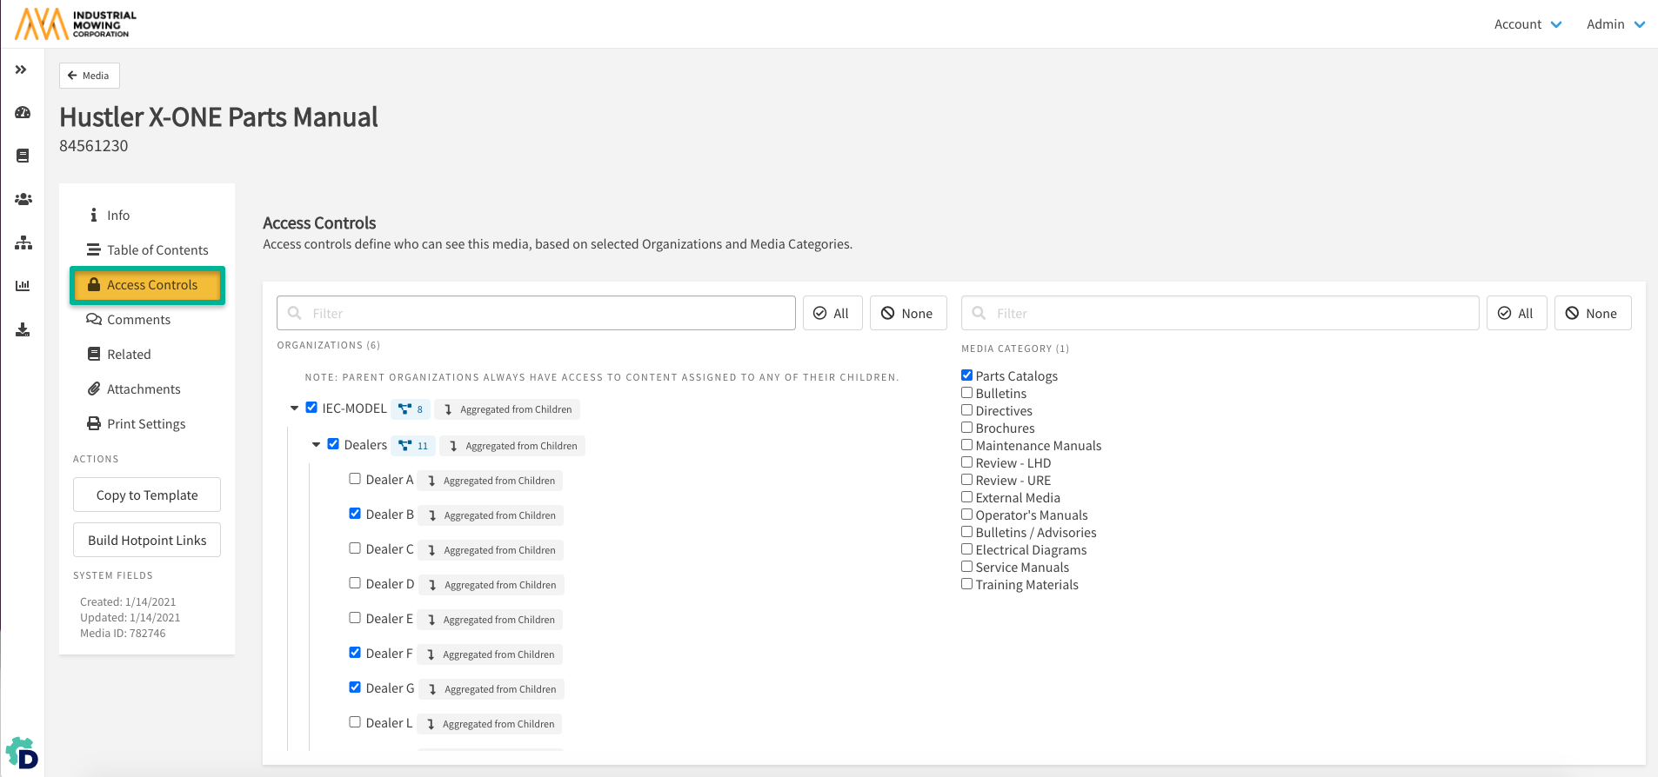Uncheck the Dealer B organization

pos(355,514)
